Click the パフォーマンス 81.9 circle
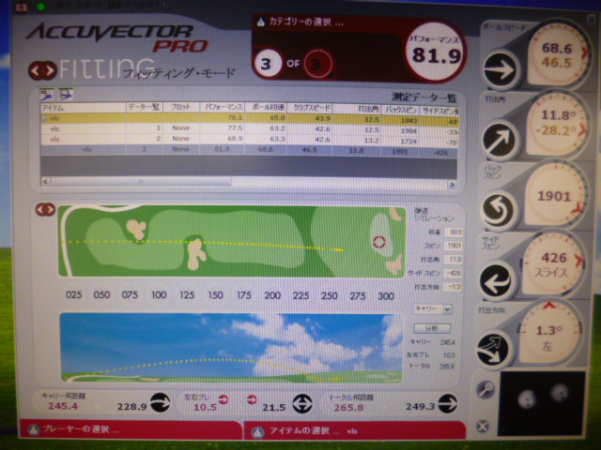 [434, 52]
